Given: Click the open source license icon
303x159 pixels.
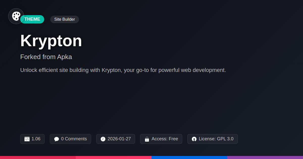Looking at the screenshot, I should pyautogui.click(x=194, y=139).
